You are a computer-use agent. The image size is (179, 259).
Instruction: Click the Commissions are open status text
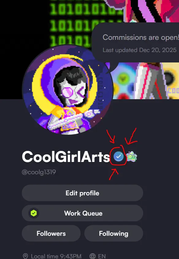[x=141, y=37]
